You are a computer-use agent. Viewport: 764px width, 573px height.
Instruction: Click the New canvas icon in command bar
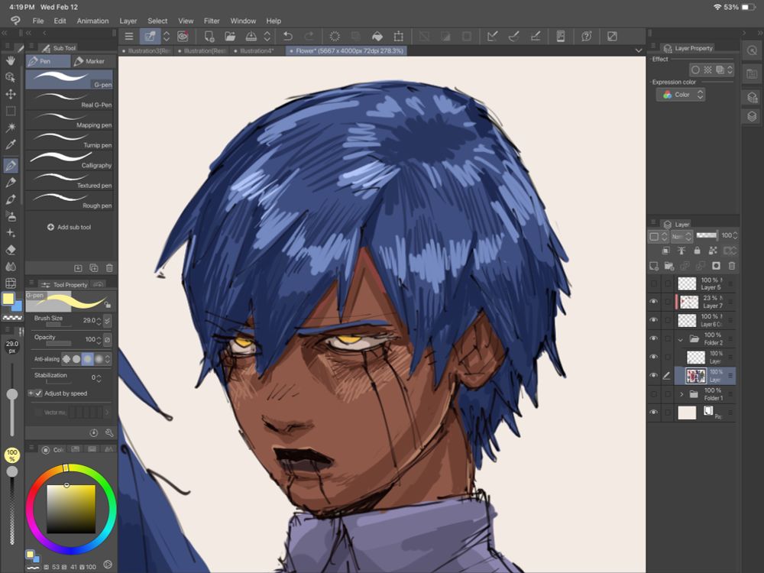[209, 36]
